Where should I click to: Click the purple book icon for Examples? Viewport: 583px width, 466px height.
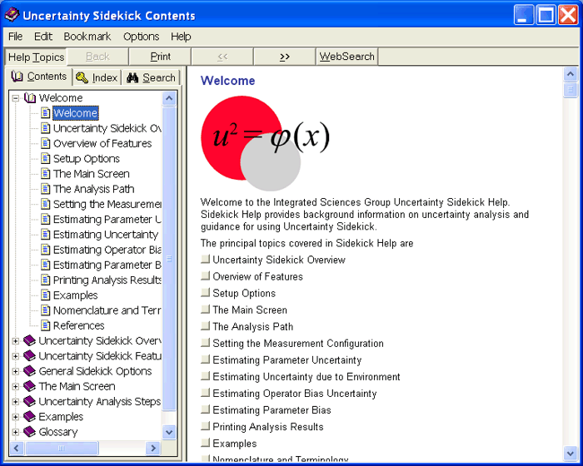pyautogui.click(x=29, y=416)
